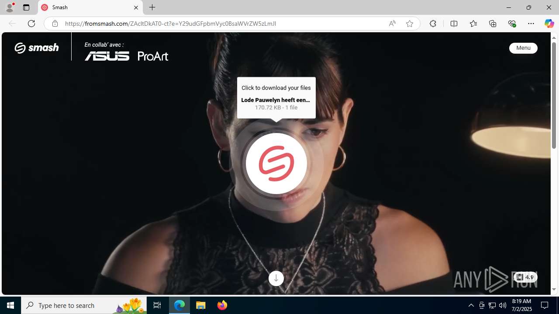Go back to previous page
This screenshot has height=314, width=559.
coord(12,24)
